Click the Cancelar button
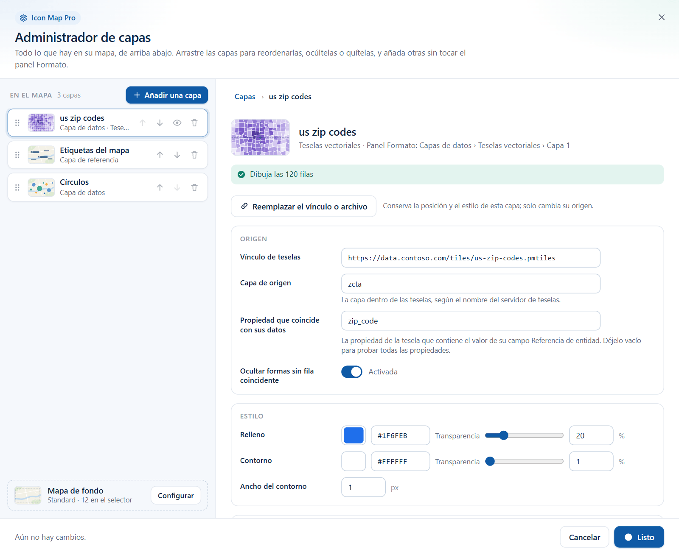Image resolution: width=679 pixels, height=555 pixels. pos(584,537)
